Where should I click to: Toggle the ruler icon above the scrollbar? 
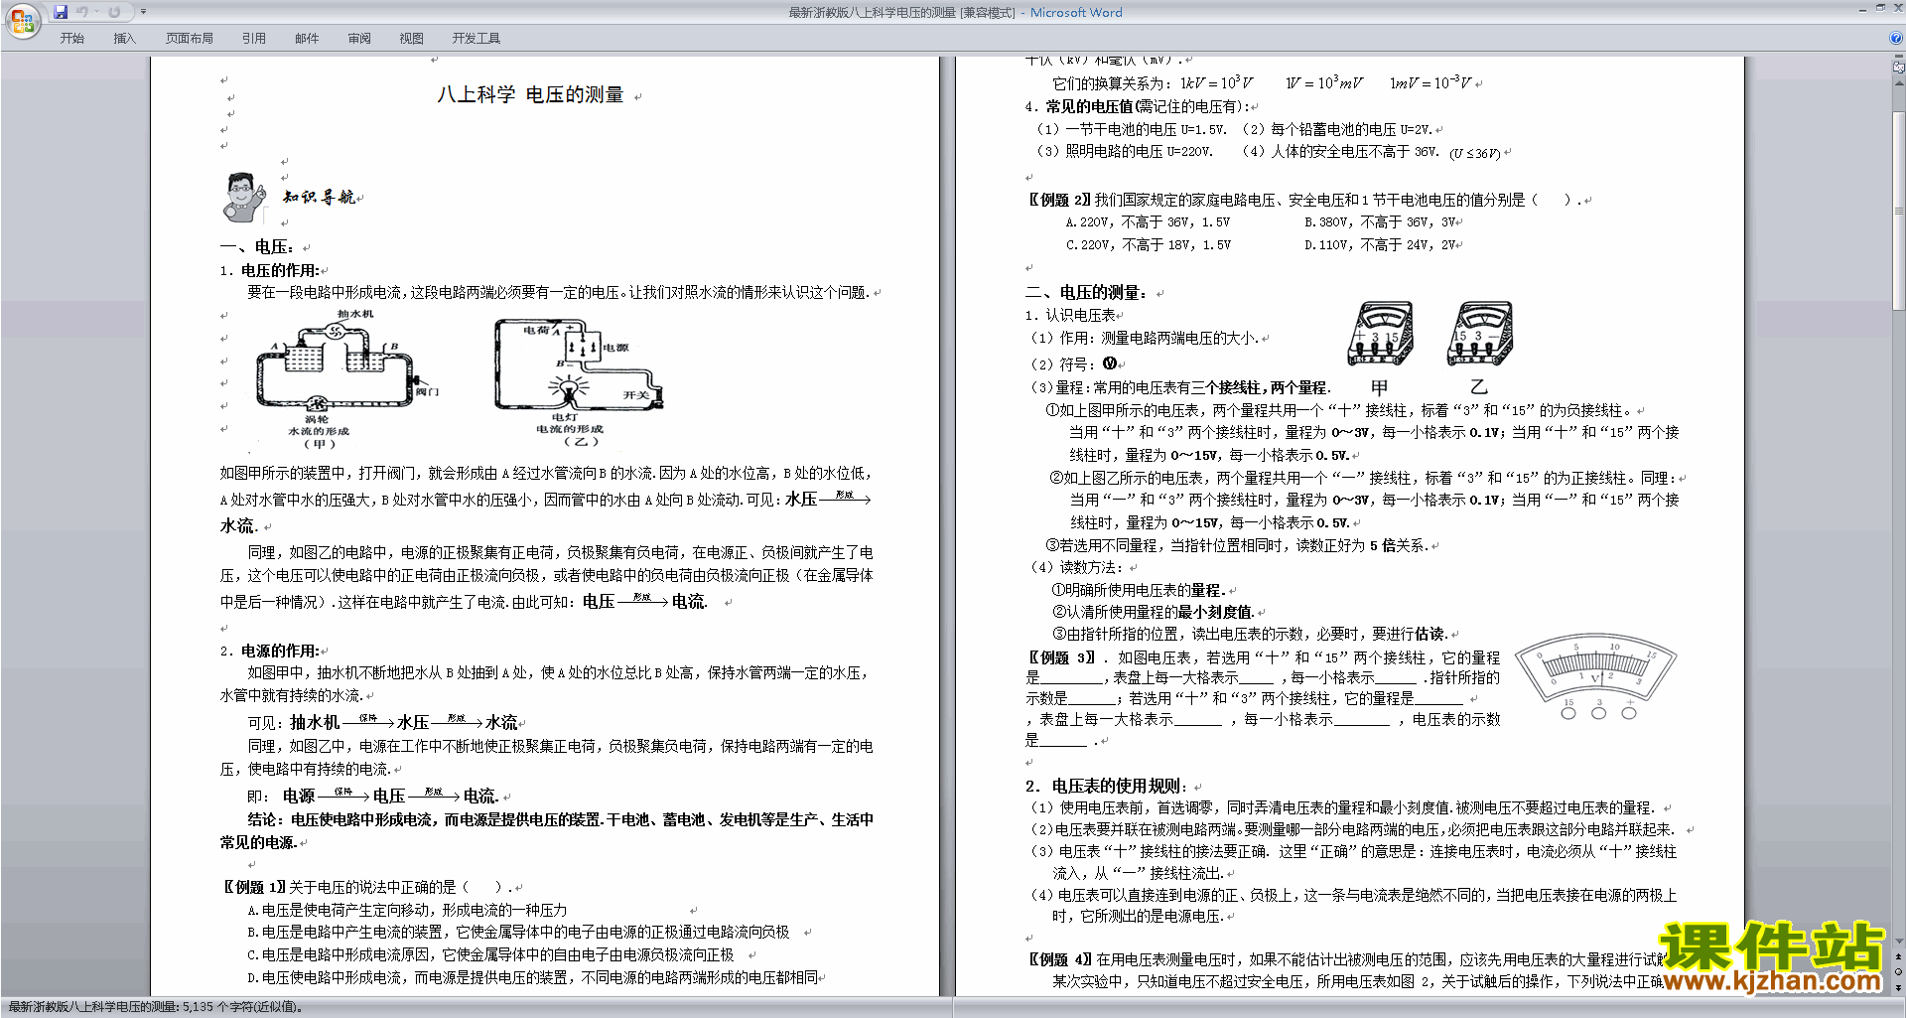pyautogui.click(x=1899, y=69)
